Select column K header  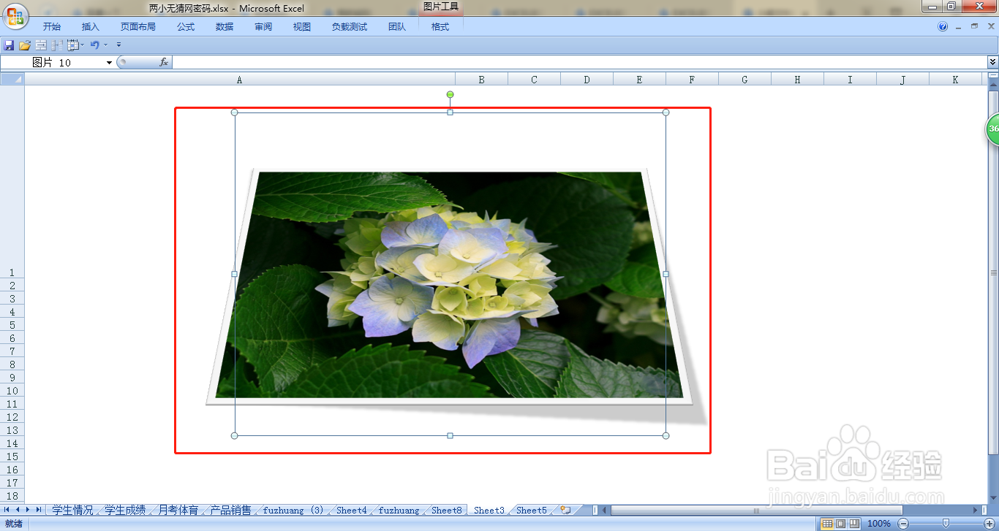point(955,80)
